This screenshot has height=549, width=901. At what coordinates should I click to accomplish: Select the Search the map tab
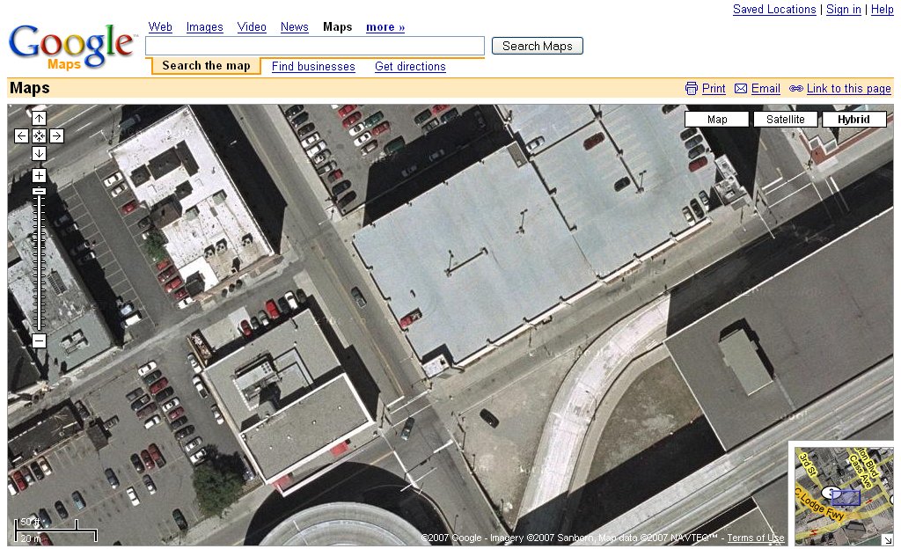point(206,66)
